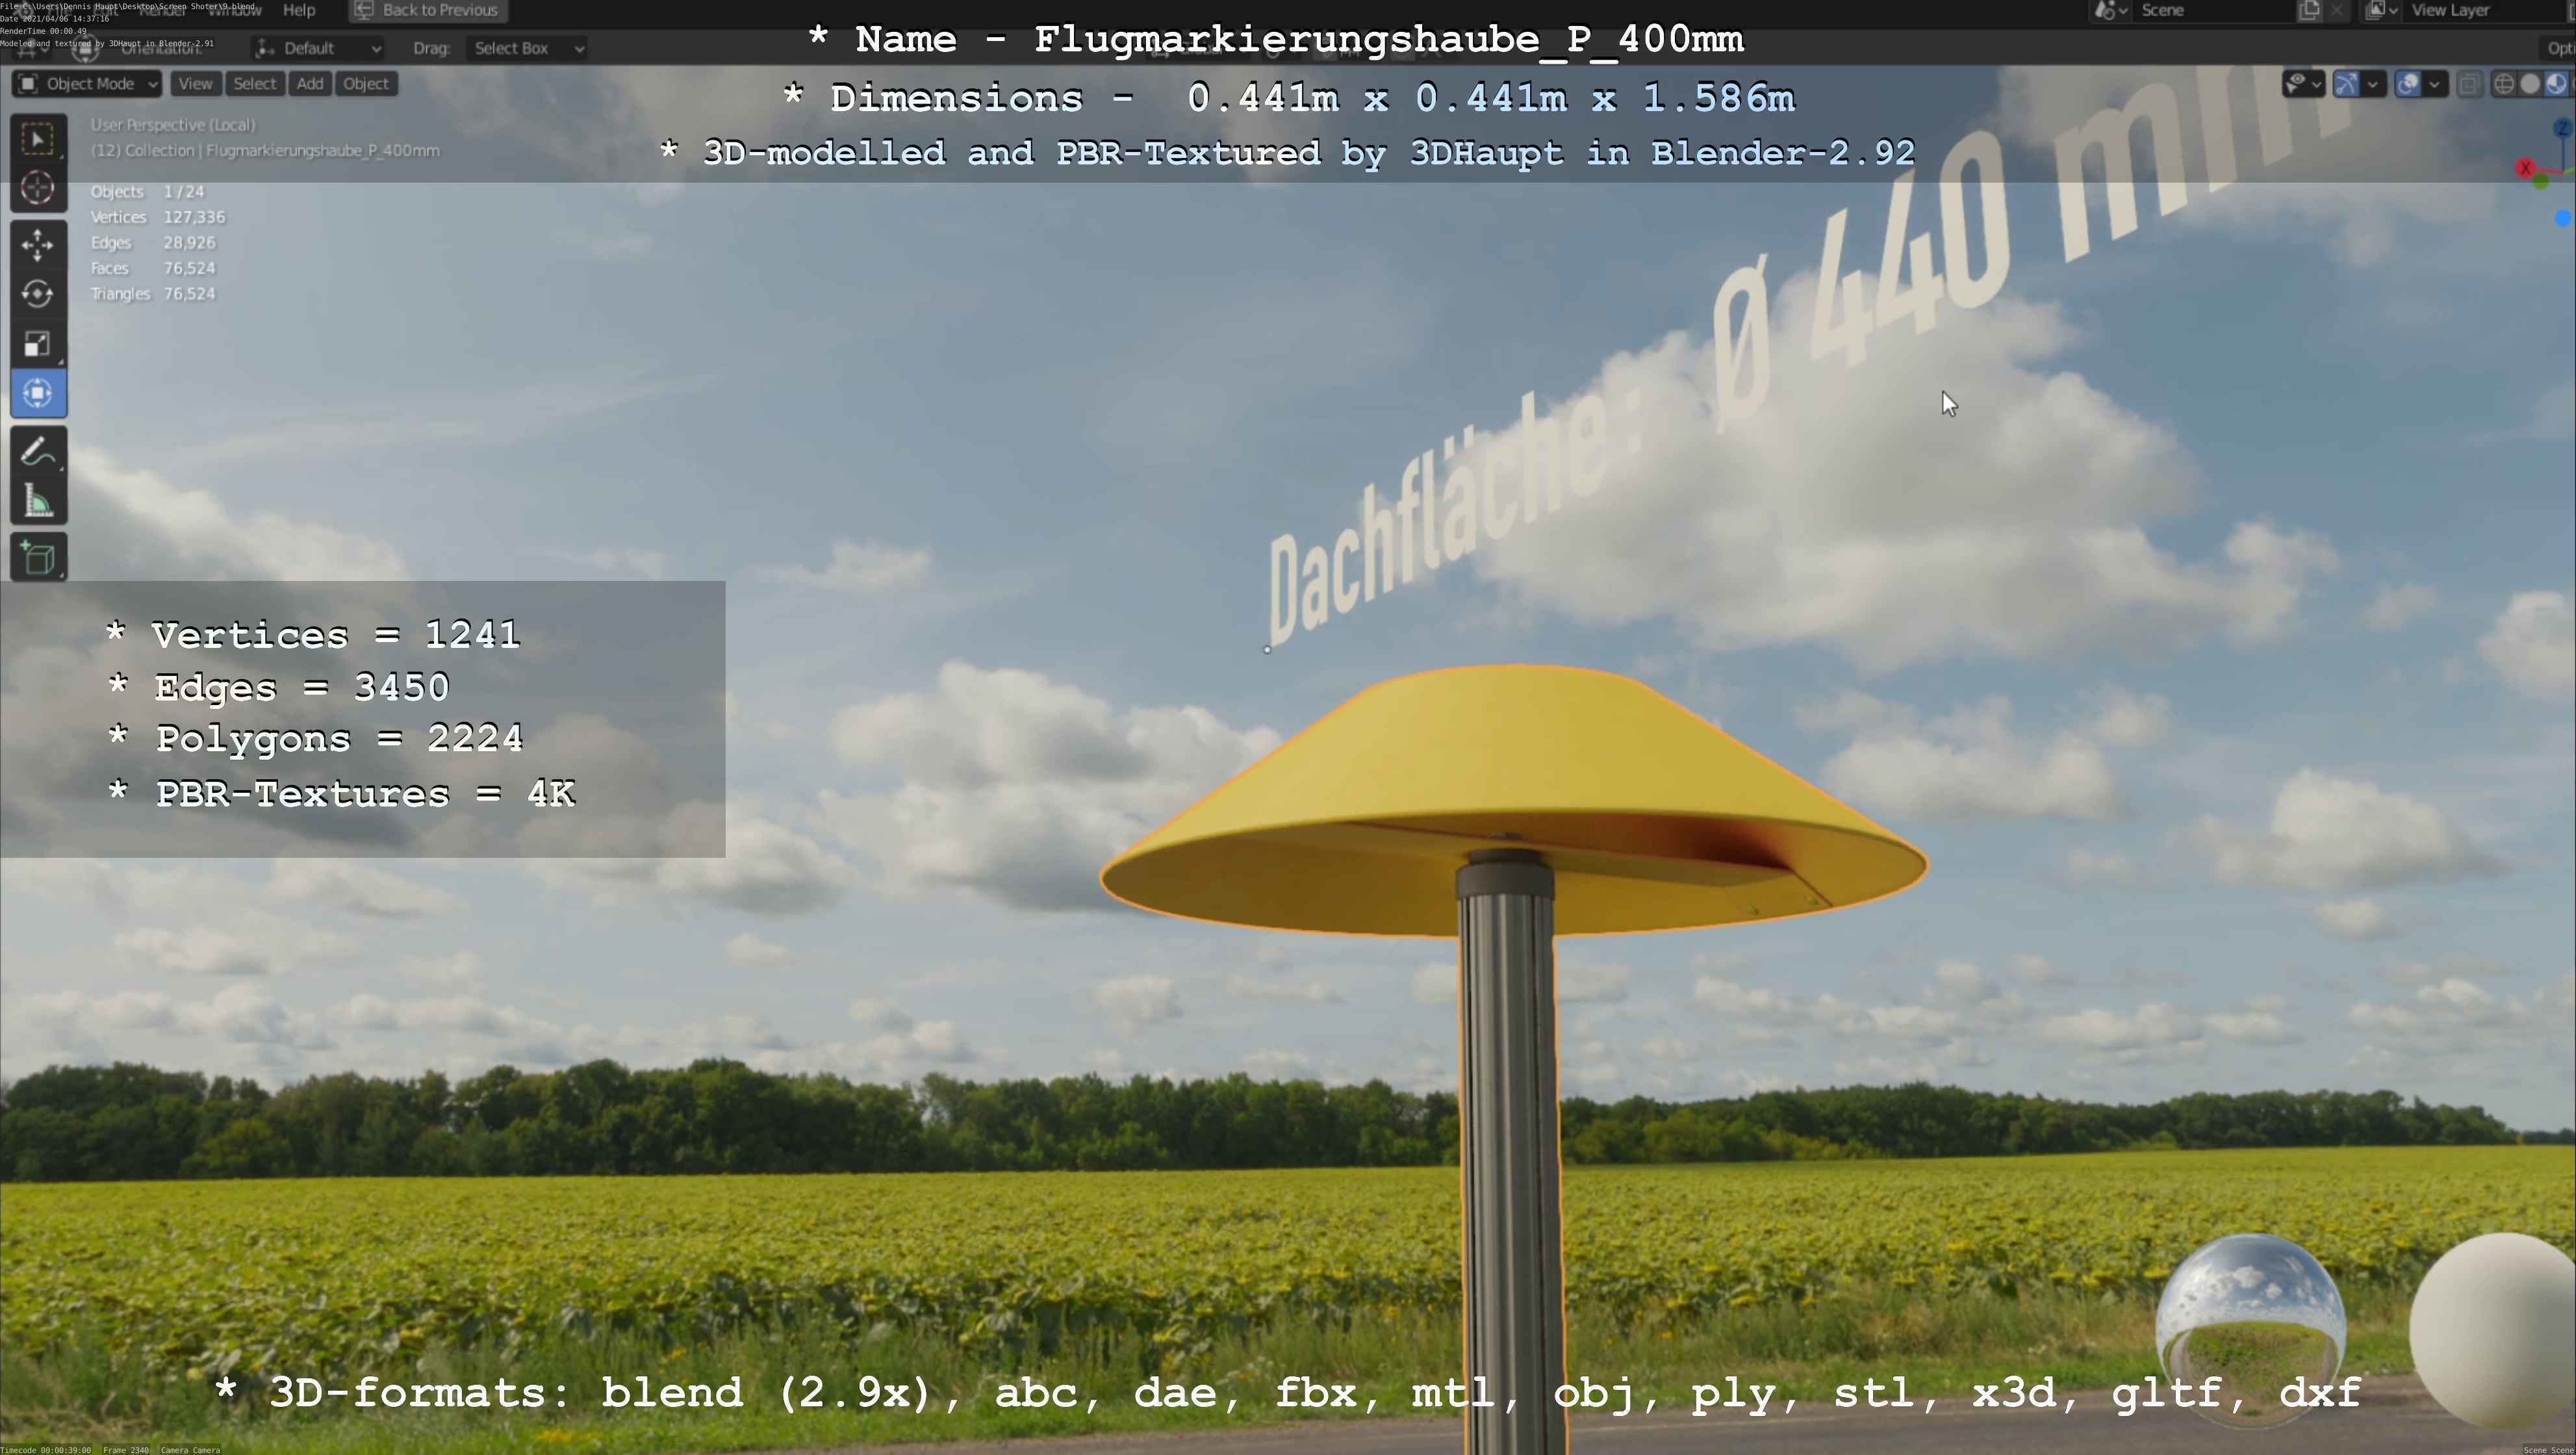Select material preview shading mode
Viewport: 2576px width, 1455px height.
coord(2556,84)
